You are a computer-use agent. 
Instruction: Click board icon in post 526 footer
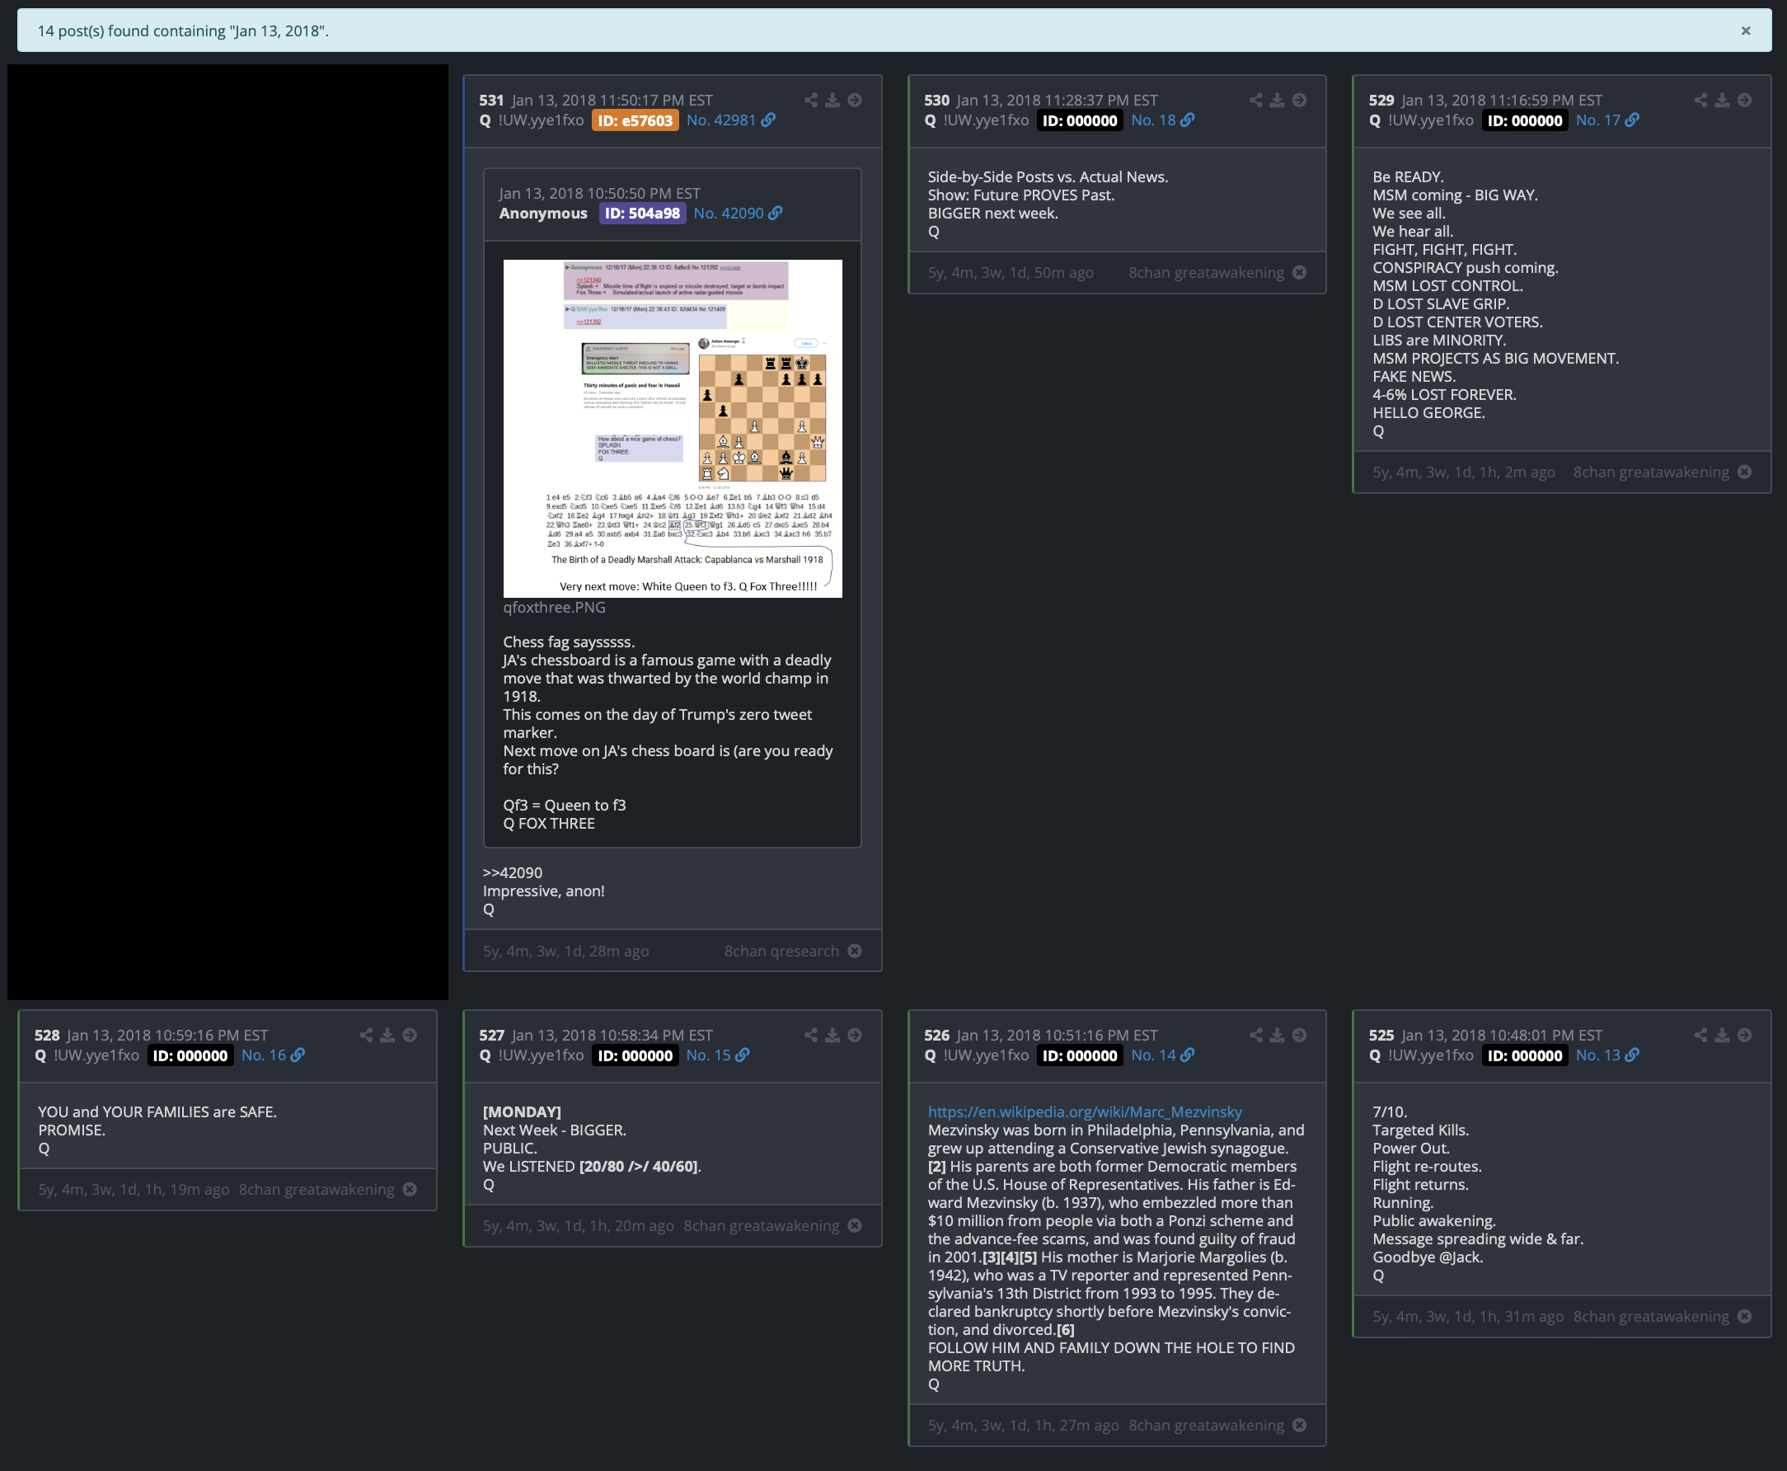(x=1299, y=1426)
